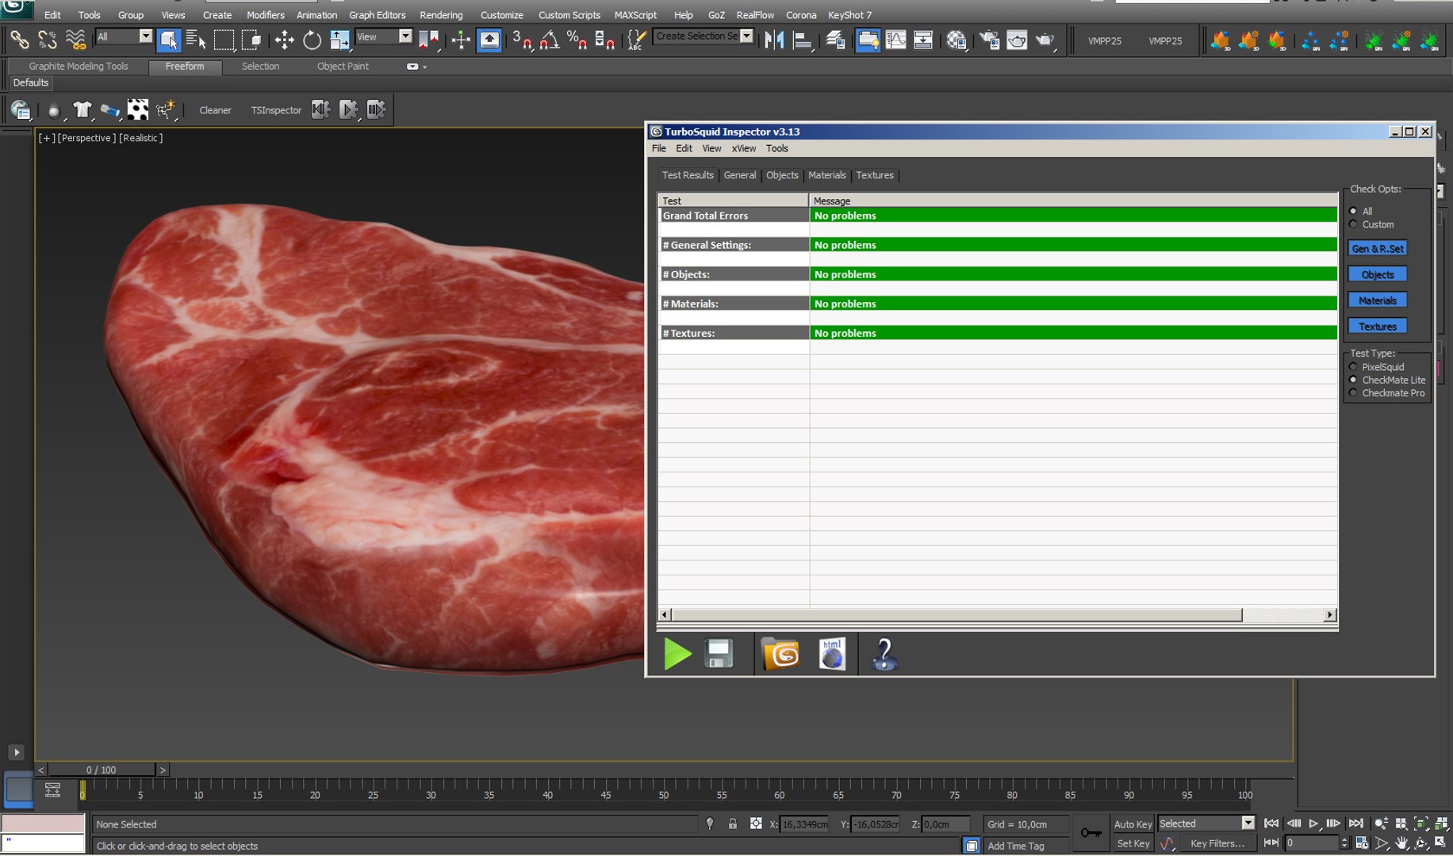Open the Material Editor from the toolbar
Viewport: 1453px width, 856px height.
coord(957,39)
